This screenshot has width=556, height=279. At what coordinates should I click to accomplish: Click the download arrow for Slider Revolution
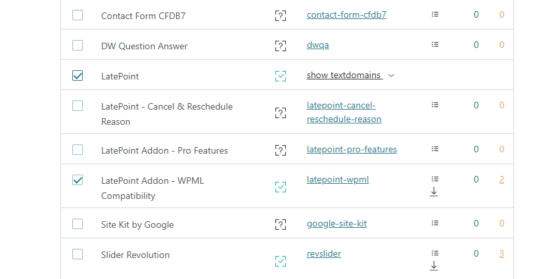click(434, 266)
